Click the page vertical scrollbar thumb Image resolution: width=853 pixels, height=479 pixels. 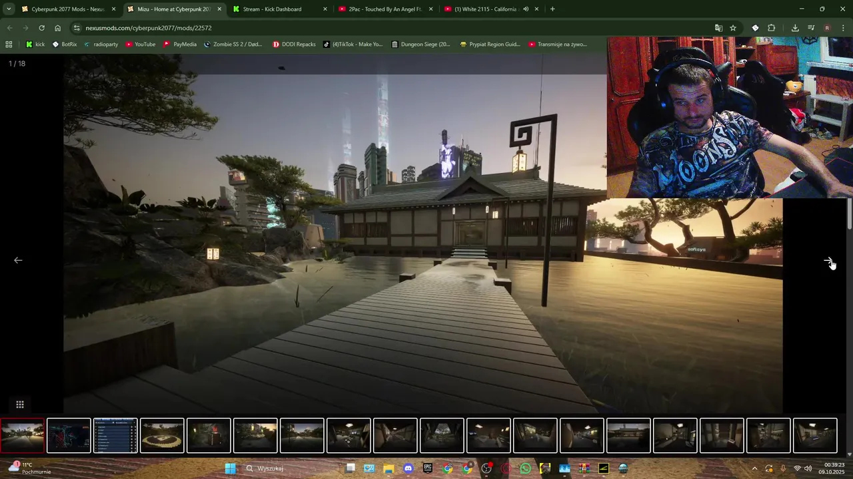click(x=849, y=214)
